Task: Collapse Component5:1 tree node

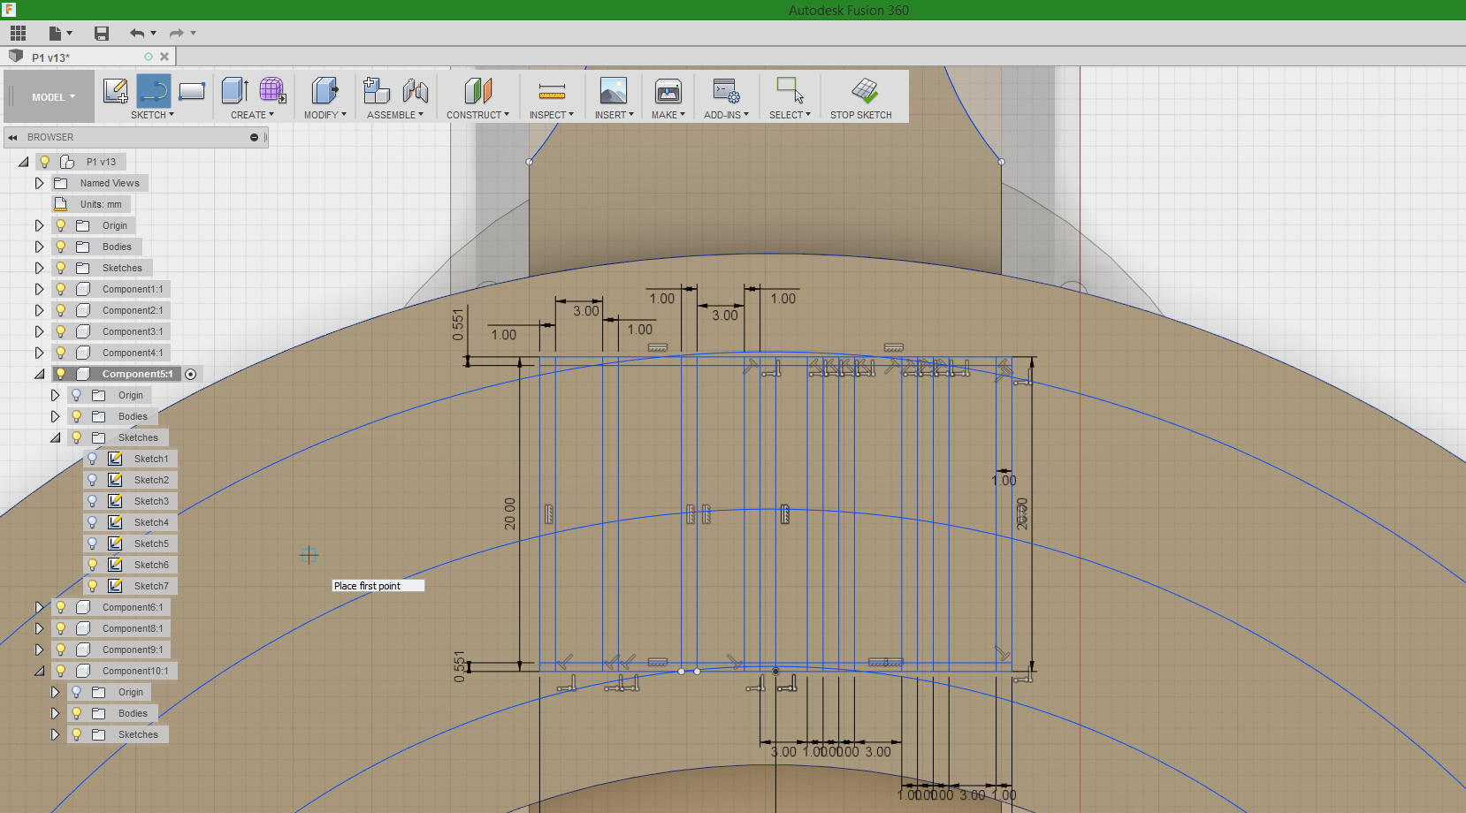Action: click(39, 374)
